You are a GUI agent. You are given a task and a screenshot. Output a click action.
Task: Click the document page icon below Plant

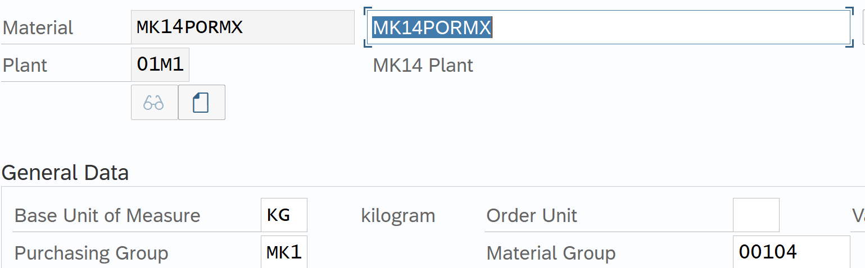point(201,103)
